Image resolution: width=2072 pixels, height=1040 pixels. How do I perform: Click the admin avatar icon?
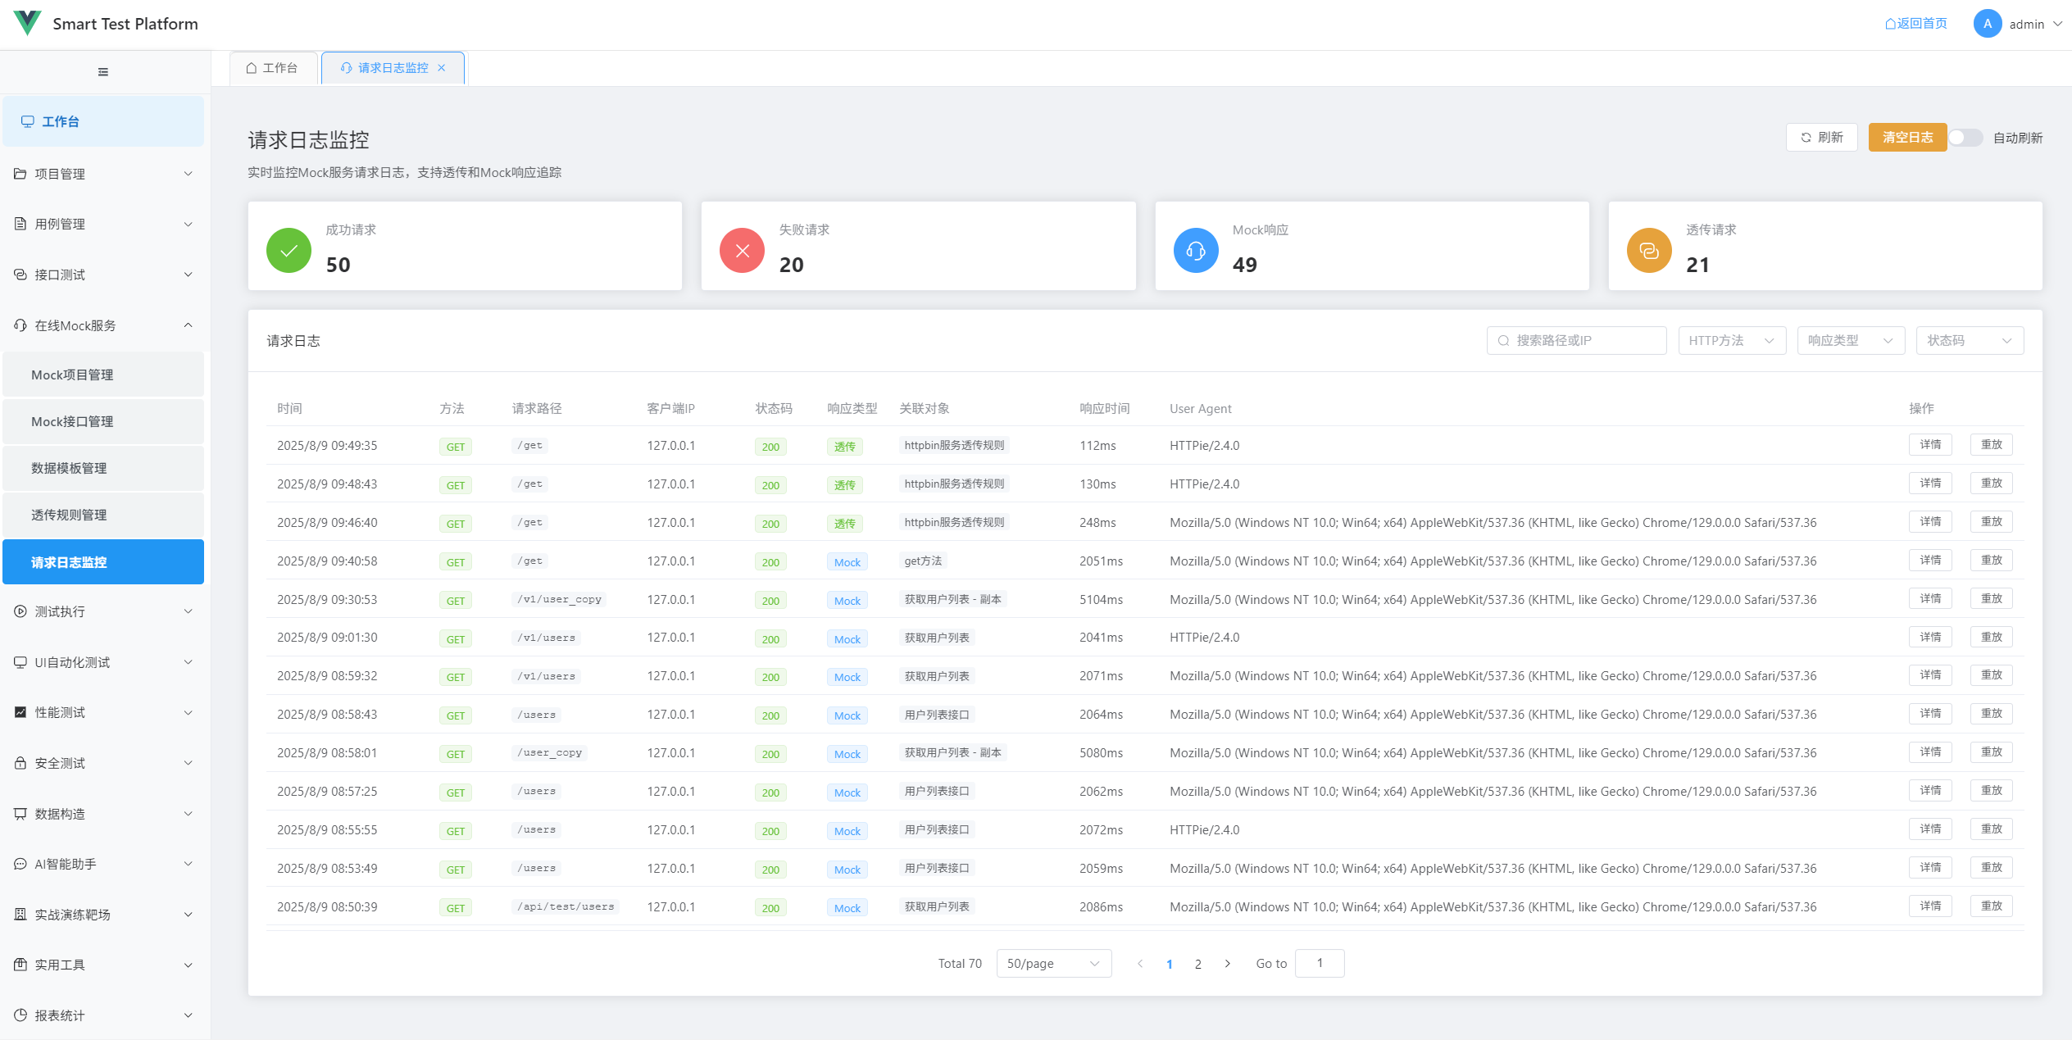(1987, 24)
